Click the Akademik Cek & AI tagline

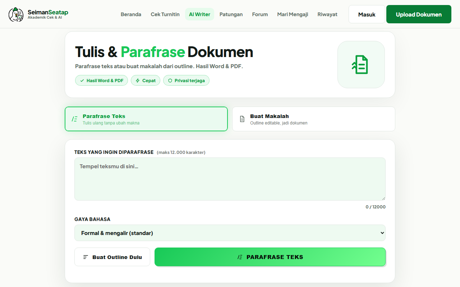(45, 18)
